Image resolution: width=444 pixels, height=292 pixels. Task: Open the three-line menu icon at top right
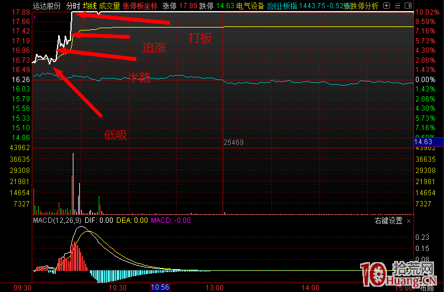click(398, 5)
